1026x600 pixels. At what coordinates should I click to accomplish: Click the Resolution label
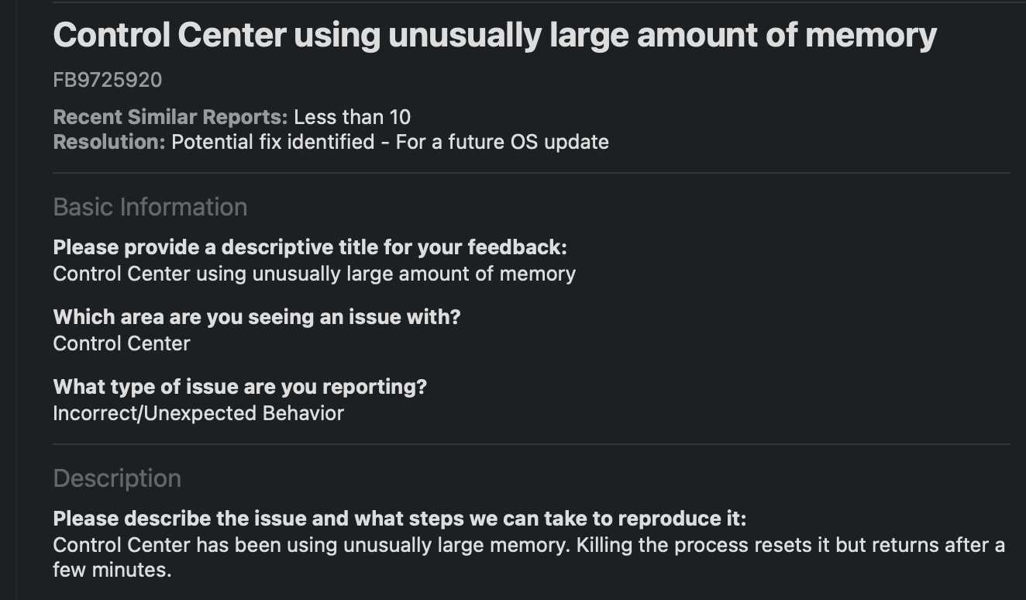(x=109, y=143)
